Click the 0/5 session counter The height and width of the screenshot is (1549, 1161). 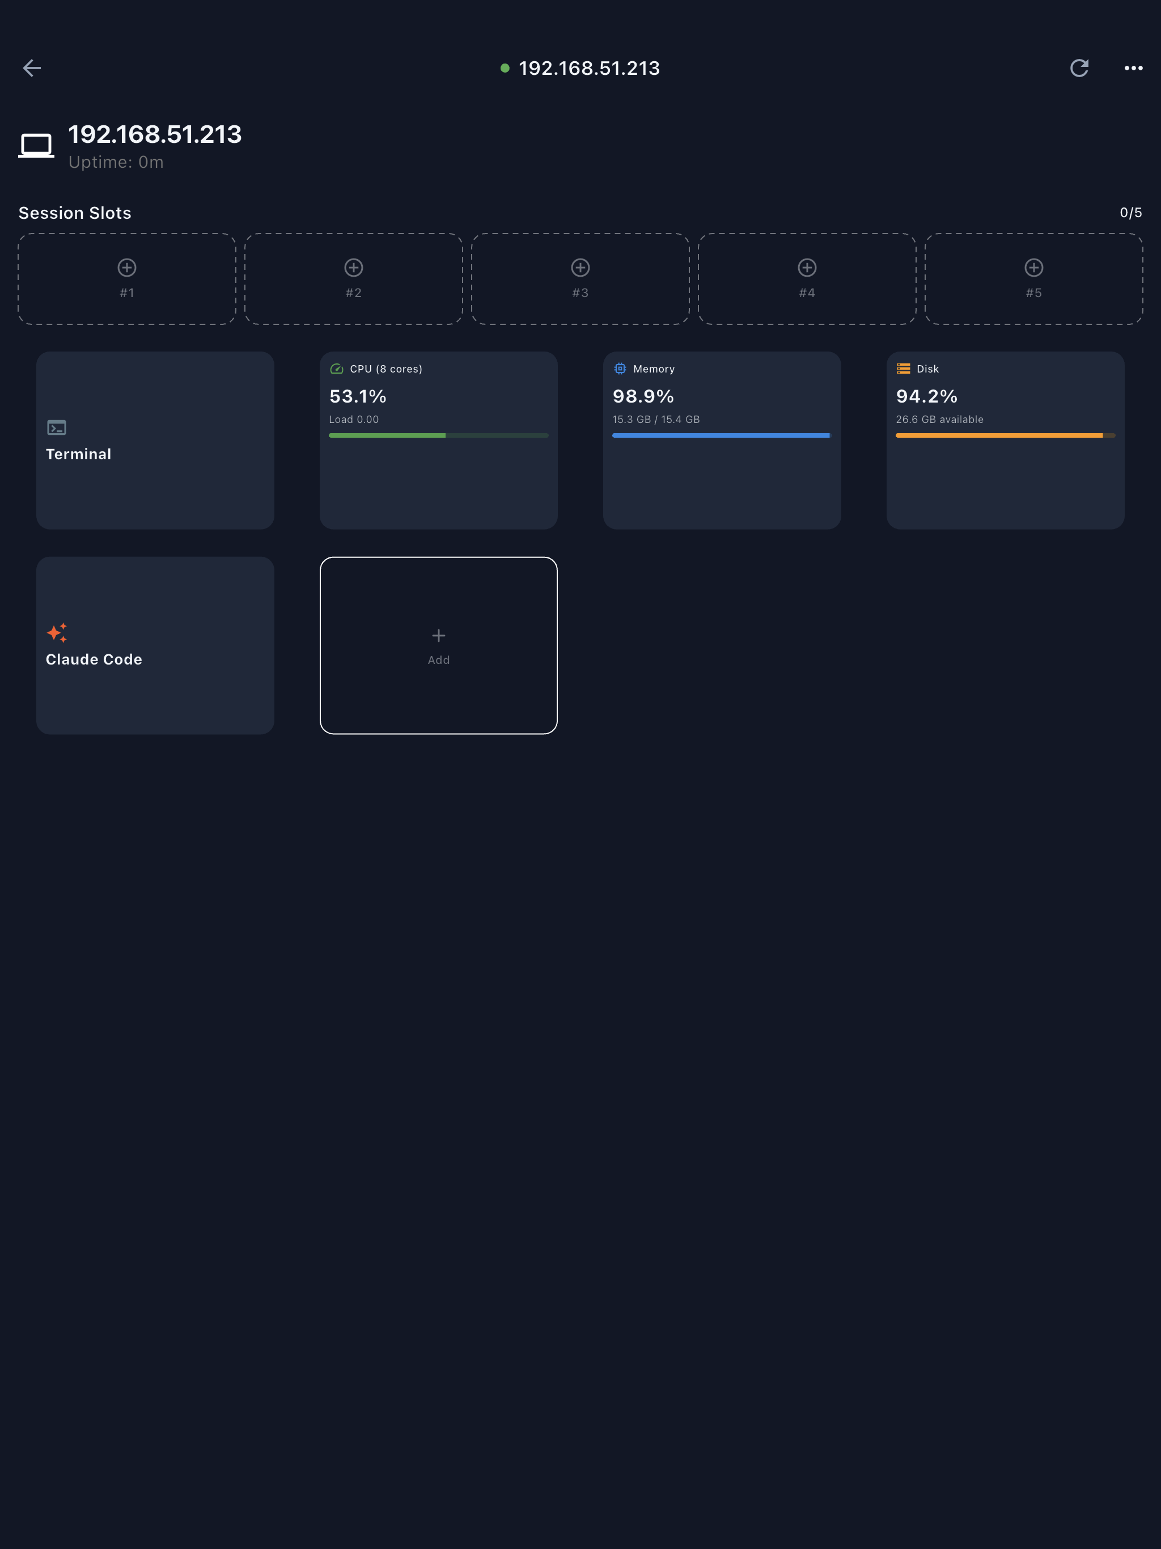[x=1132, y=212]
